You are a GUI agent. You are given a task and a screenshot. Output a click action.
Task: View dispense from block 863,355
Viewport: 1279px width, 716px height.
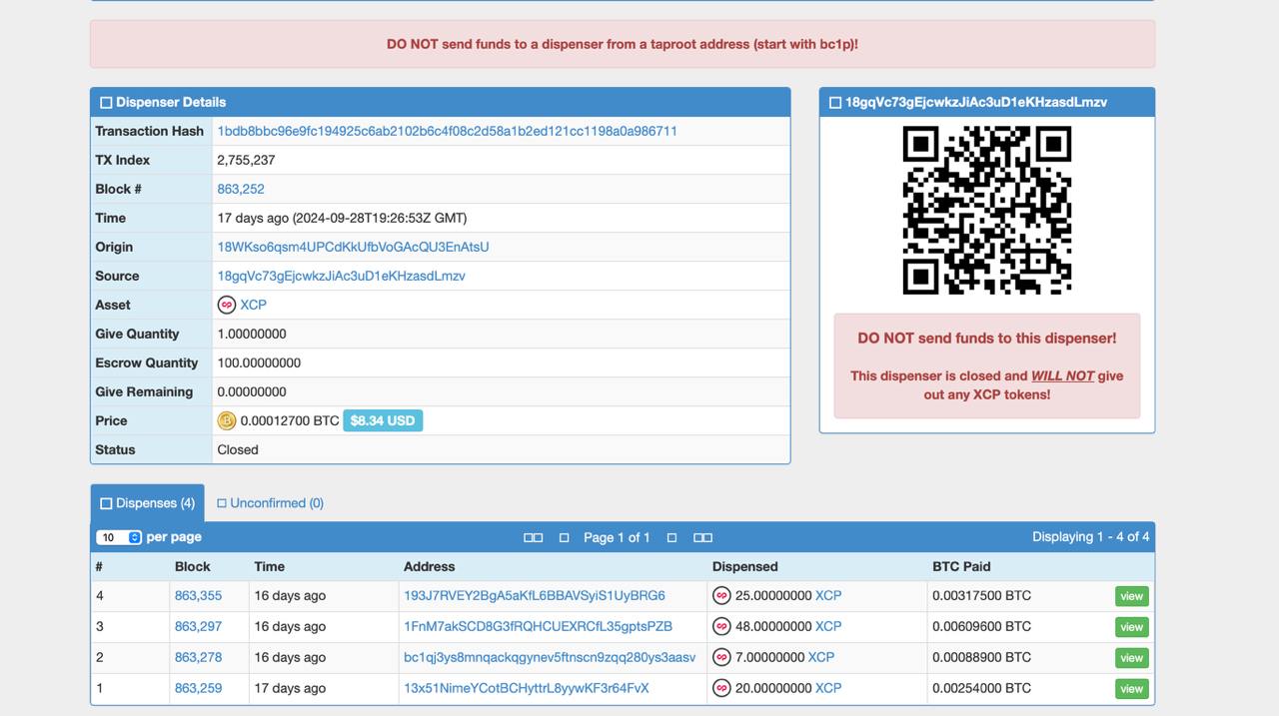(x=1132, y=596)
